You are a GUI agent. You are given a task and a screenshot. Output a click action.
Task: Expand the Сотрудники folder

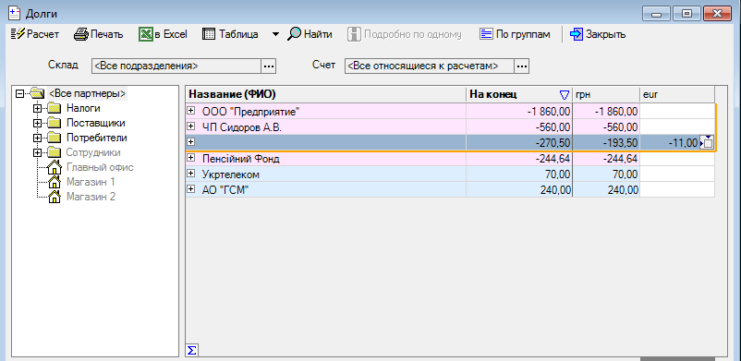coord(38,152)
